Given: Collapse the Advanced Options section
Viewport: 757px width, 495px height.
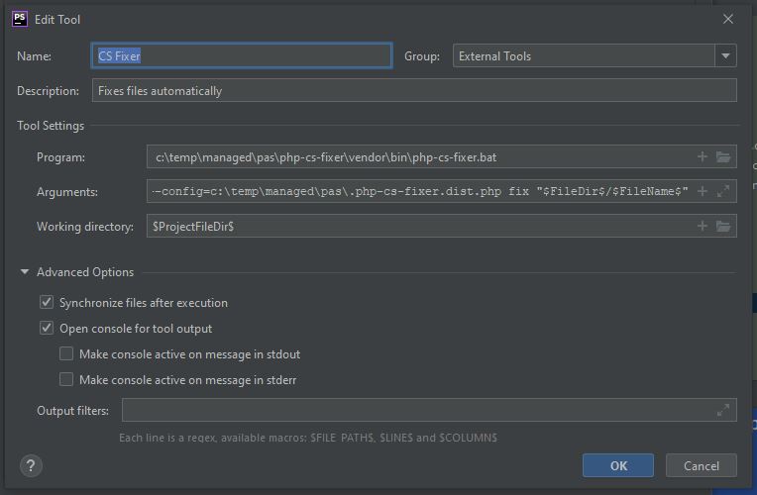Looking at the screenshot, I should click(x=25, y=272).
